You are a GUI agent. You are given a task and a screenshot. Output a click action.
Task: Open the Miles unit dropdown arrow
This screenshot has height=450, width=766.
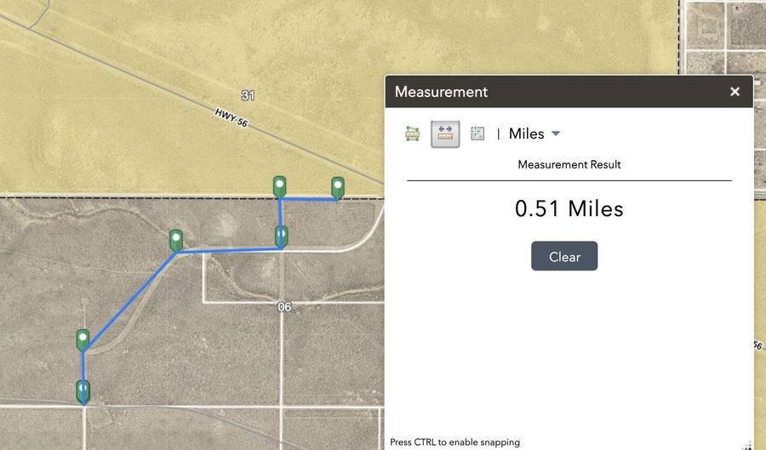pyautogui.click(x=556, y=134)
